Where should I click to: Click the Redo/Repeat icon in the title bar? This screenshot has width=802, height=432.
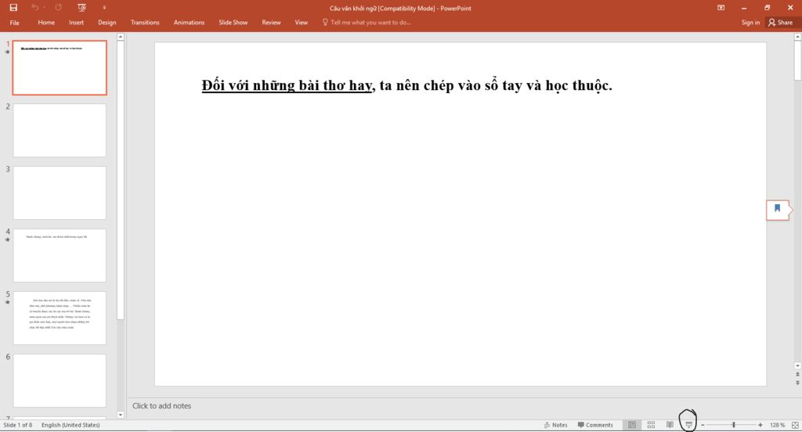[x=58, y=8]
